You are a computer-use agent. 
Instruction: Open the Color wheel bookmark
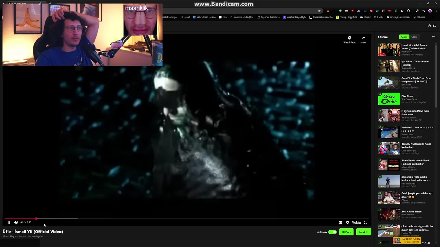(204, 17)
